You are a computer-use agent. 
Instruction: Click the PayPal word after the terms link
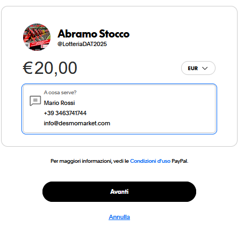point(180,161)
